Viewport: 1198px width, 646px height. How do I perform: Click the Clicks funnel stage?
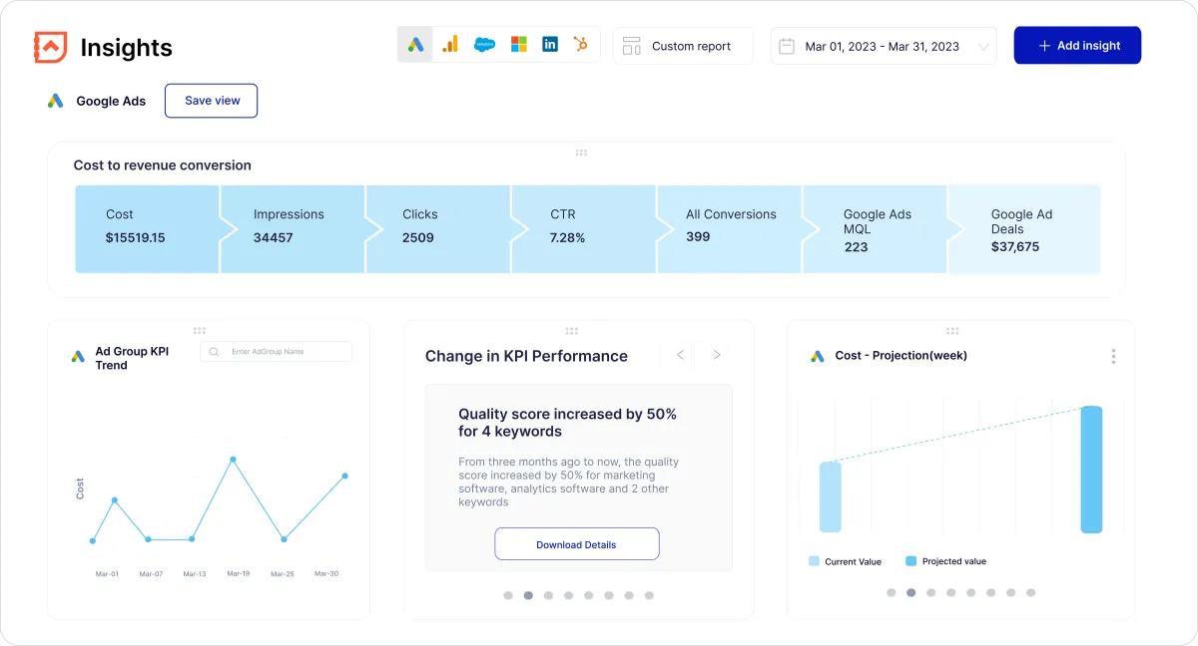tap(438, 228)
